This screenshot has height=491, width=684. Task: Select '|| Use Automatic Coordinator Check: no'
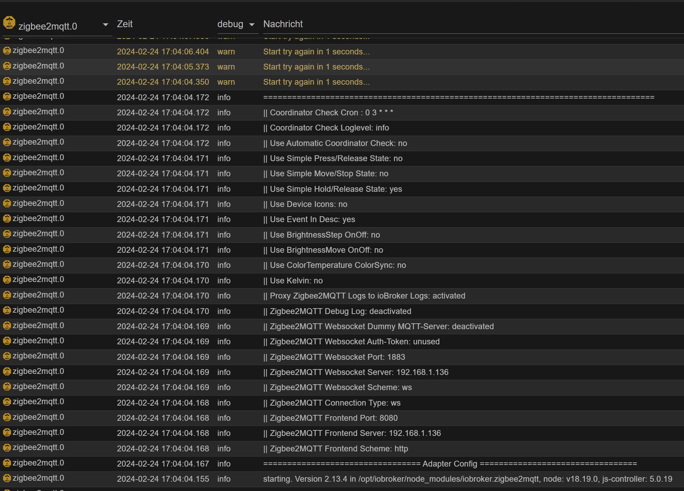(335, 143)
